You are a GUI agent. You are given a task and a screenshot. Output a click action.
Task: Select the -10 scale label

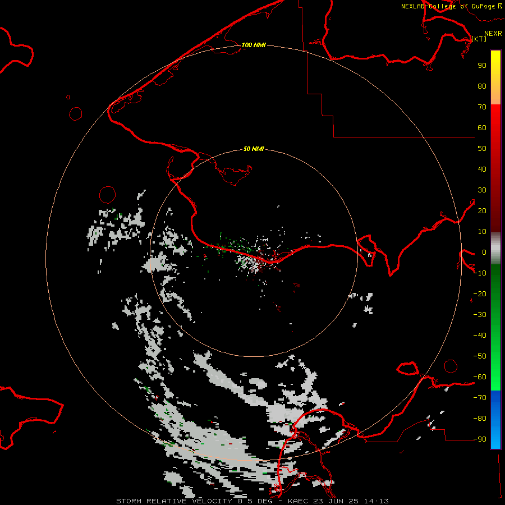(x=480, y=273)
